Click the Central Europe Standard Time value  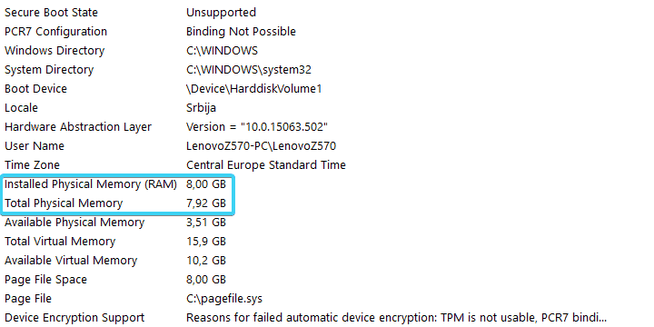[265, 165]
